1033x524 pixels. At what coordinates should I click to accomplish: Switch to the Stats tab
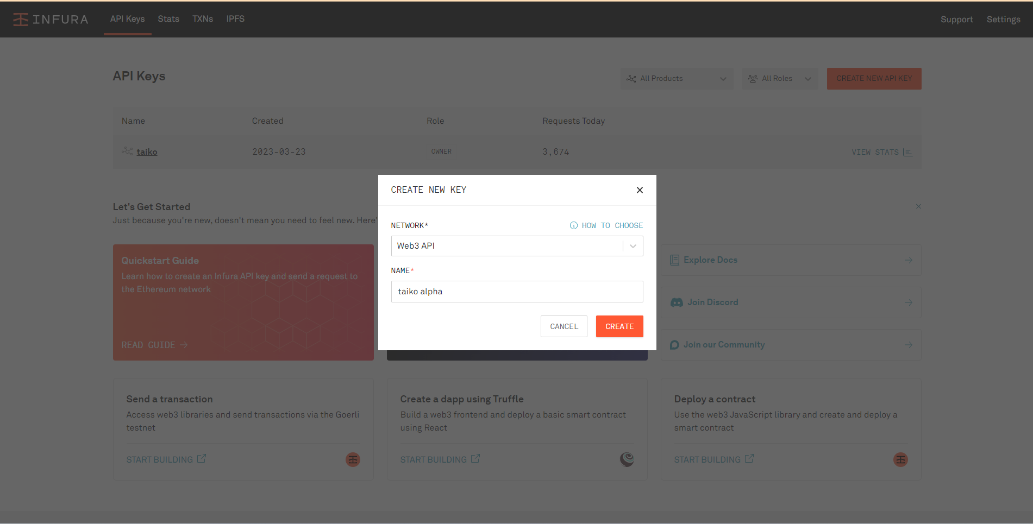(168, 19)
